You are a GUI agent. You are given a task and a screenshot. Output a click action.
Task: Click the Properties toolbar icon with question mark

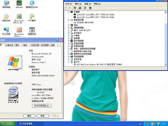point(85,8)
